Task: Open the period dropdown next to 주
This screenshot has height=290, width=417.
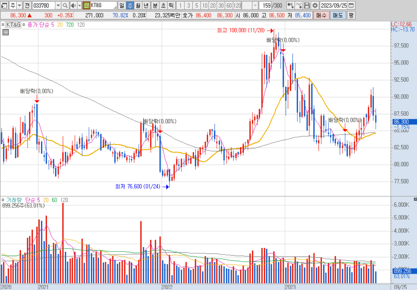Action: [19, 5]
